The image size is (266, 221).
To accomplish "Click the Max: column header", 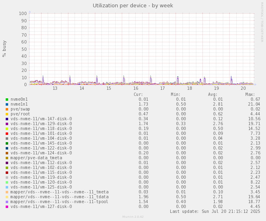I will 250,94.
